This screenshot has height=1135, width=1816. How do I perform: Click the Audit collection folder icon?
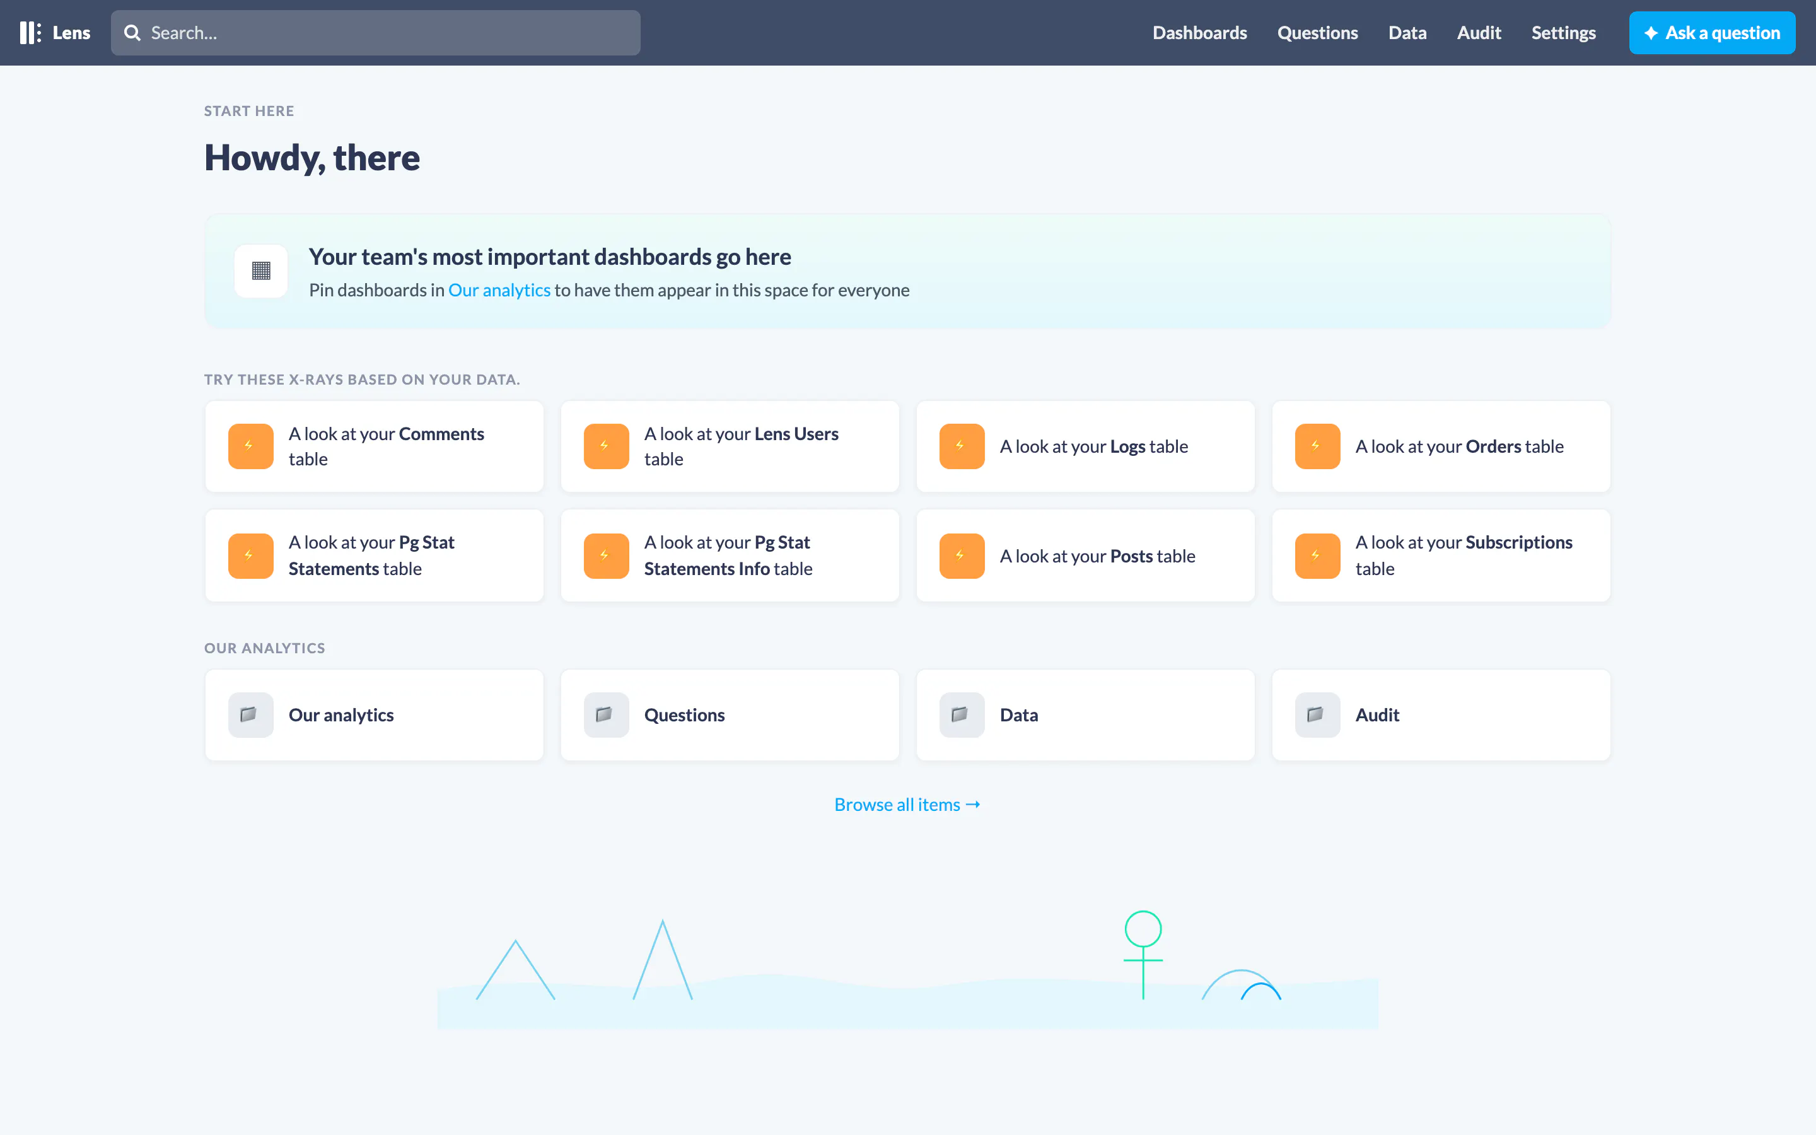[x=1318, y=714]
